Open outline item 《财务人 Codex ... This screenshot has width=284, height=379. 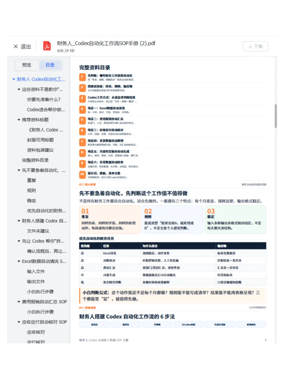point(45,130)
